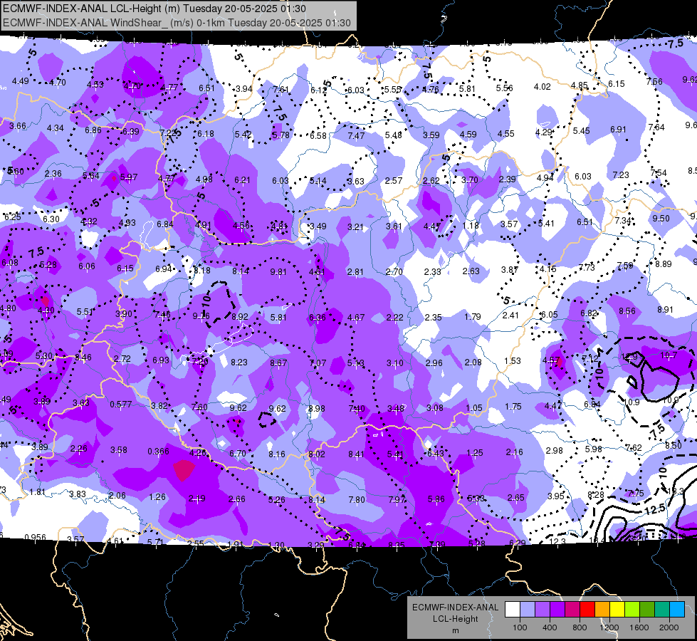Click the LCL-Height title line at top

pyautogui.click(x=154, y=9)
